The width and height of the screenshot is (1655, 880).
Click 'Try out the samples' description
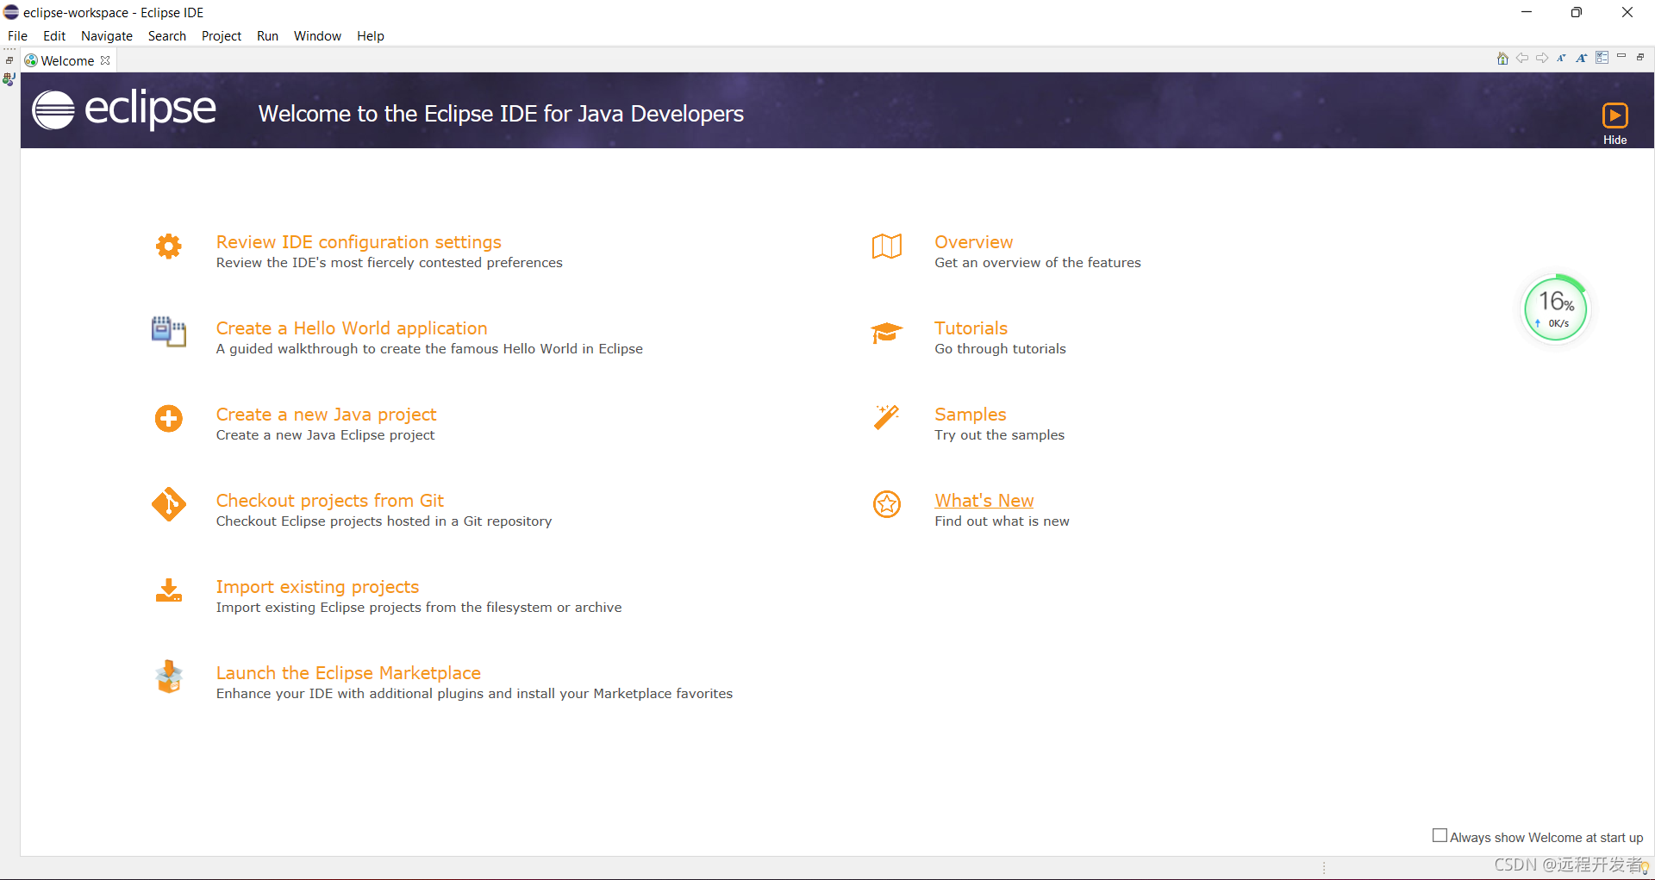[999, 435]
